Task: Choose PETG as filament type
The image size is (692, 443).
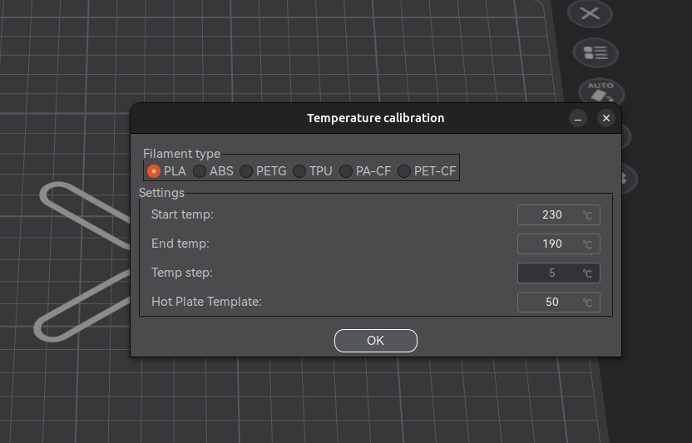Action: click(x=246, y=171)
